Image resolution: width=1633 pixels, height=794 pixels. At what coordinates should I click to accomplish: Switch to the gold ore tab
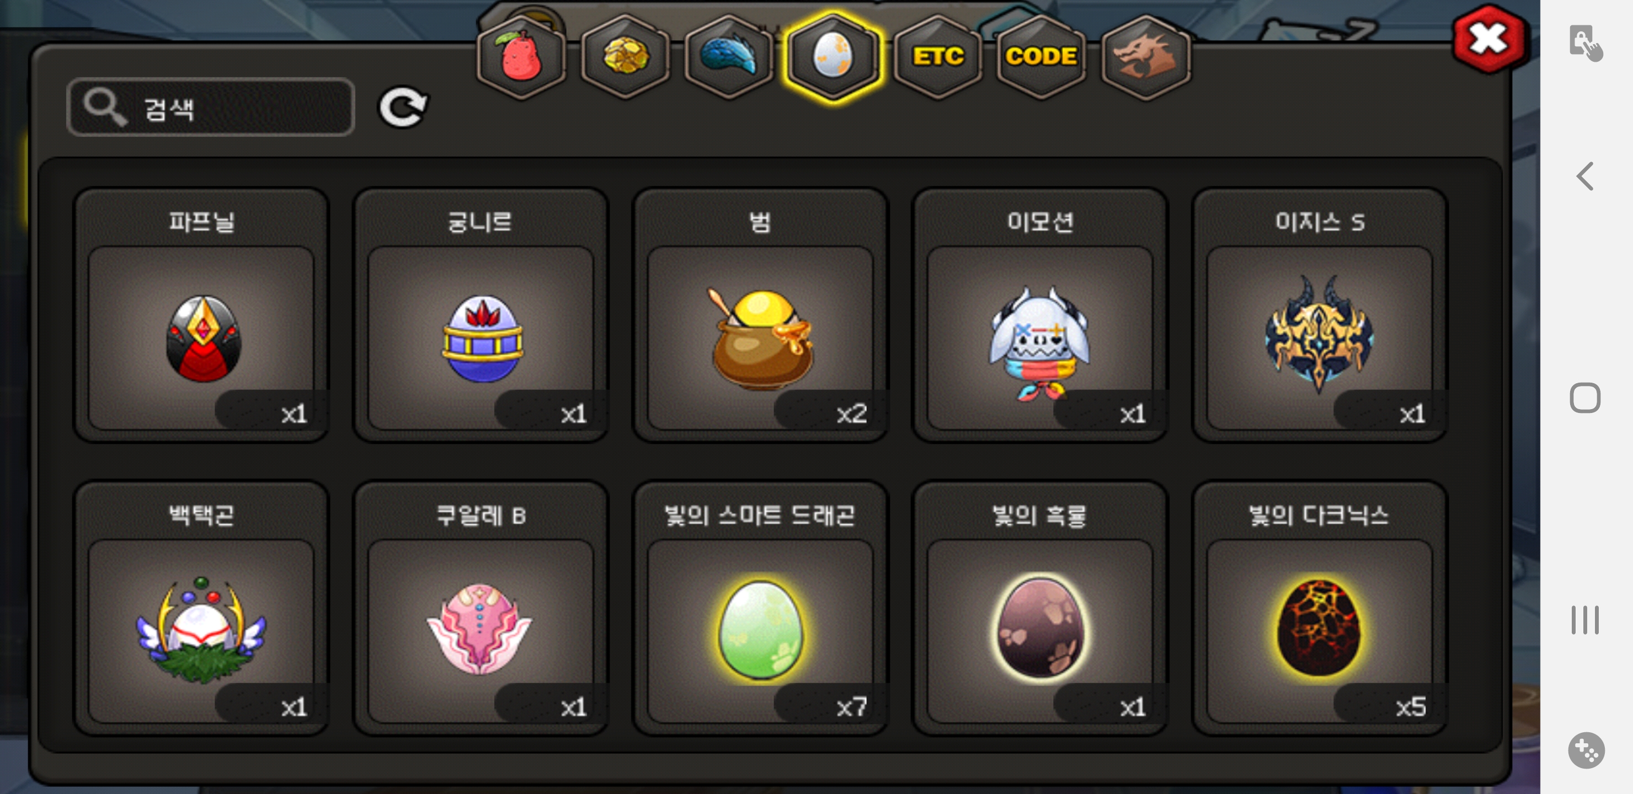[625, 57]
